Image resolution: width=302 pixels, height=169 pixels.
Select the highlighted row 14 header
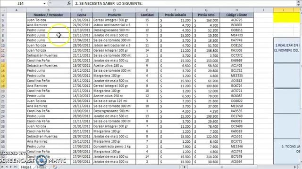coord(3,66)
